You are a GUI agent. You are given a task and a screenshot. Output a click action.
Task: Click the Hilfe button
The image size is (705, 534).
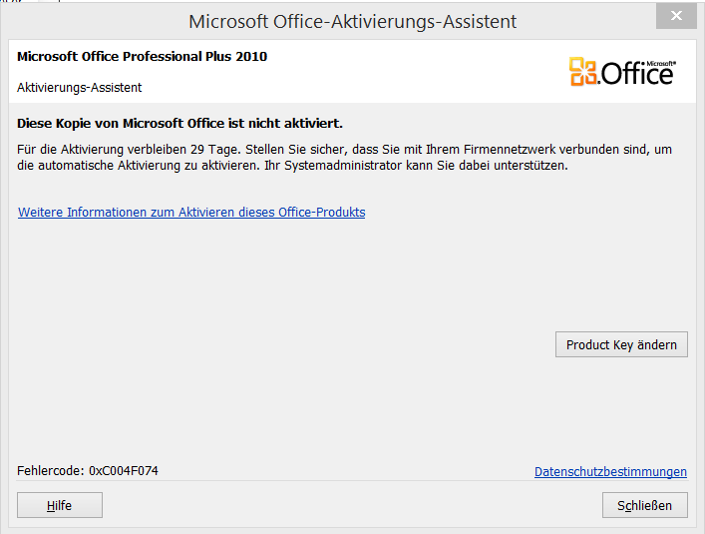coord(60,505)
